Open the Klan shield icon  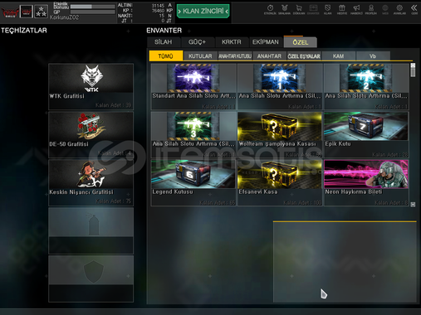click(327, 9)
